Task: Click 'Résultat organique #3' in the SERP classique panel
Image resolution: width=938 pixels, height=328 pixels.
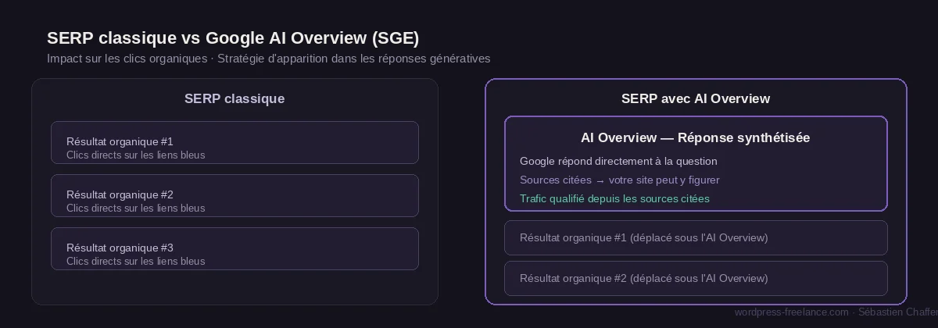Action: pos(234,248)
